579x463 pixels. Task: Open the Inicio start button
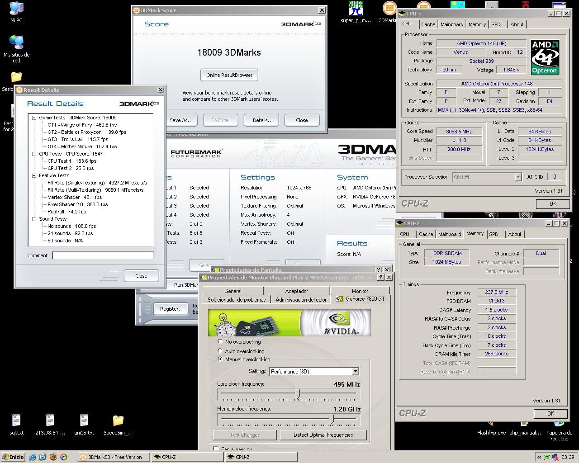[13, 457]
